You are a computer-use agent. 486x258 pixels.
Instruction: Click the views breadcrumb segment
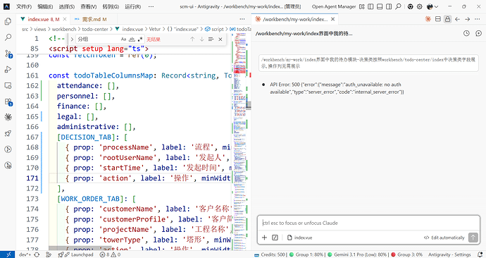39,29
